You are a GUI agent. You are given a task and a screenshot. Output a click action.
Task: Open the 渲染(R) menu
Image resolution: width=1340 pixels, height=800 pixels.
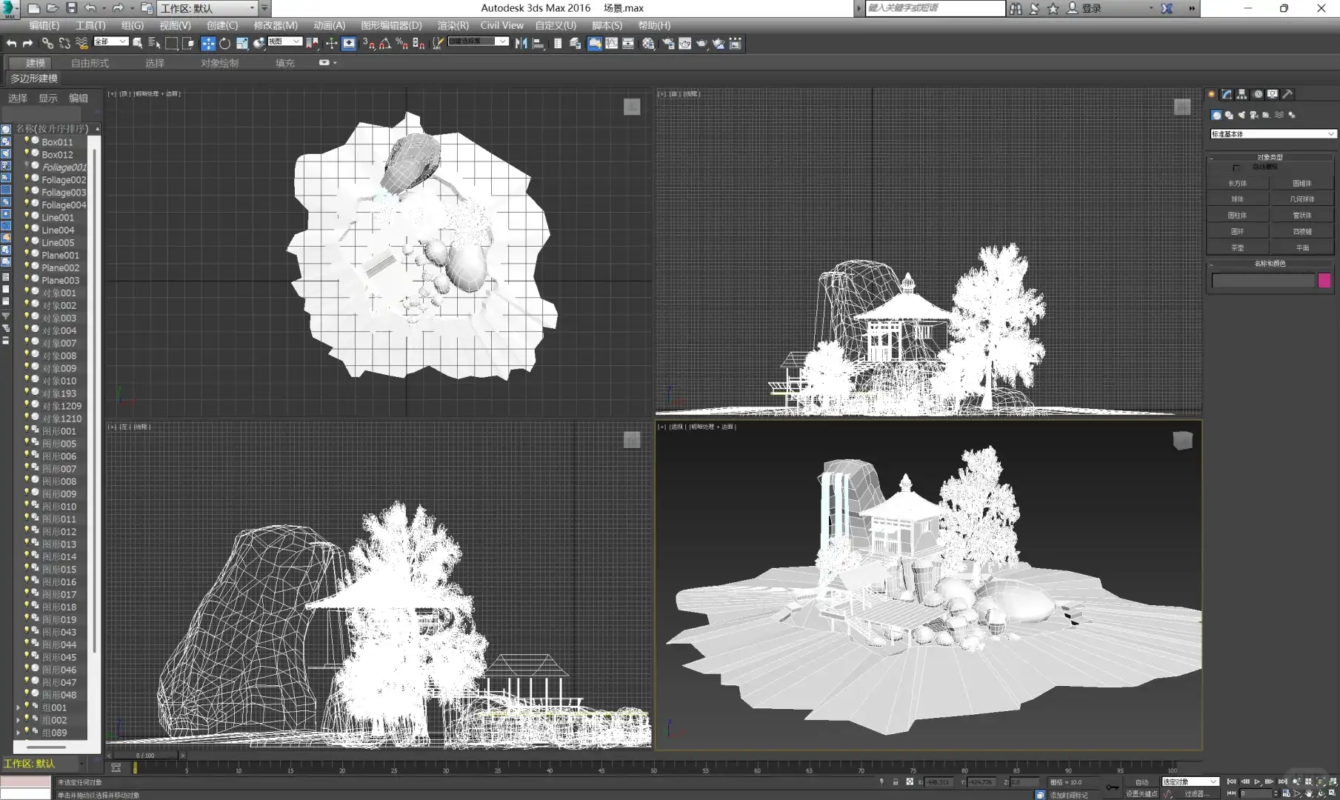[453, 25]
